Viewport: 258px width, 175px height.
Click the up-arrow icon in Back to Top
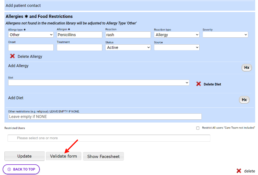click(x=9, y=169)
